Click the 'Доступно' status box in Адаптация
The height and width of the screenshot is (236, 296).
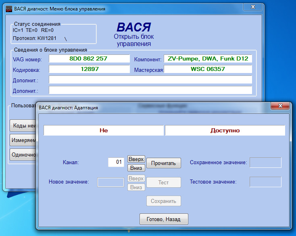[x=225, y=130]
